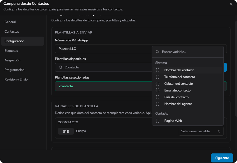This screenshot has width=237, height=163.
Task: Click the braces icon beside Pagina Web
Action: (158, 121)
